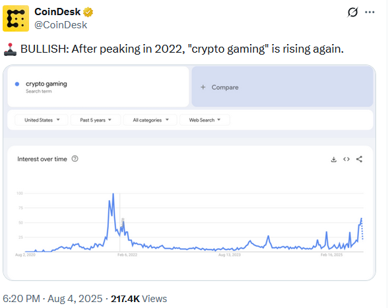Open the All categories dropdown
The image size is (388, 308).
tap(150, 120)
